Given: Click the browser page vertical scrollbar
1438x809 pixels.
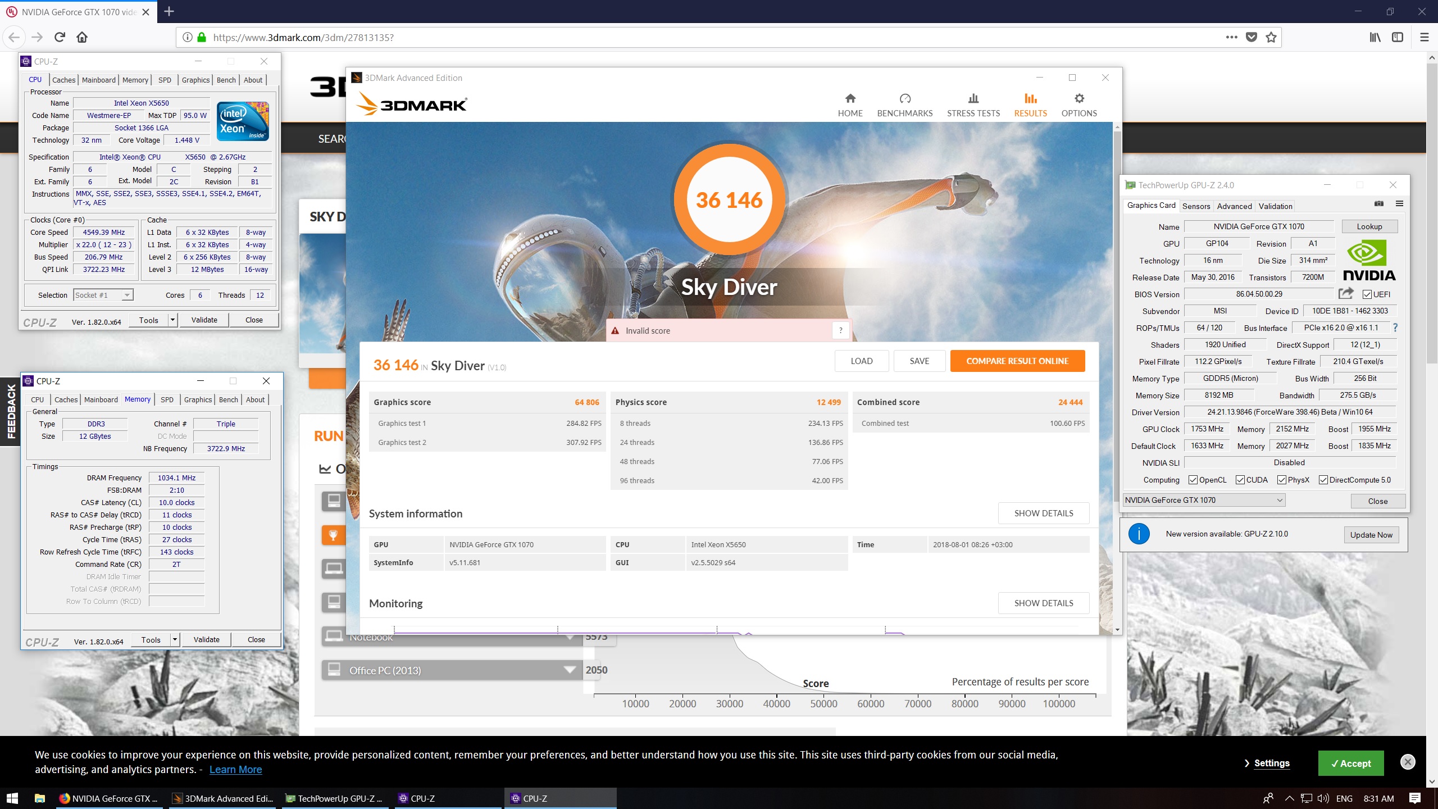Looking at the screenshot, I should [1431, 213].
